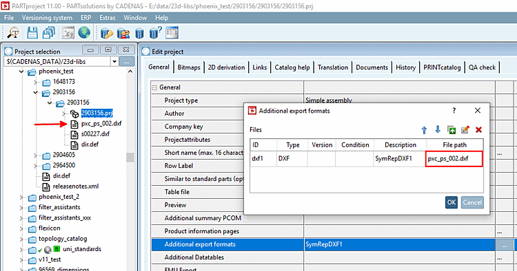The height and width of the screenshot is (271, 517).
Task: Switch to the Links tab
Action: point(259,67)
